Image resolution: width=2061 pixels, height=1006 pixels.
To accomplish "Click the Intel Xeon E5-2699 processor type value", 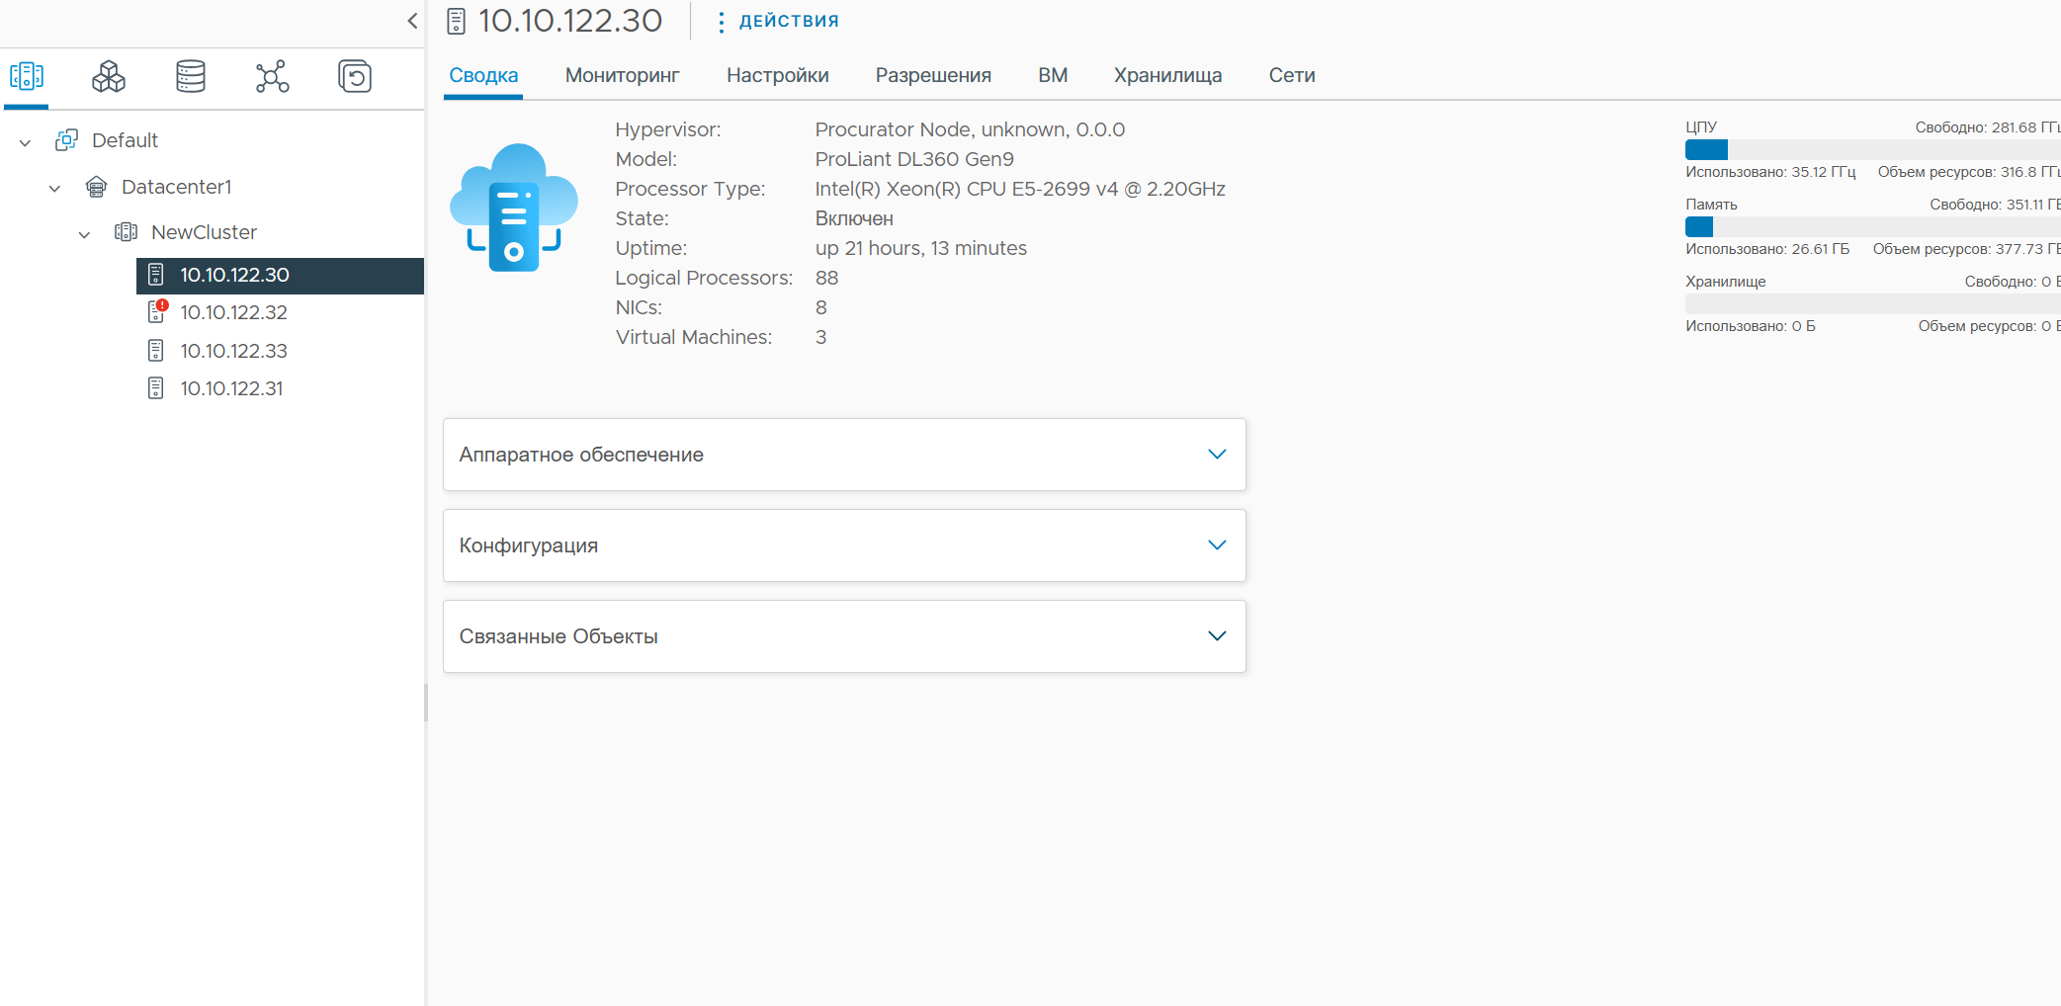I will (x=1020, y=189).
